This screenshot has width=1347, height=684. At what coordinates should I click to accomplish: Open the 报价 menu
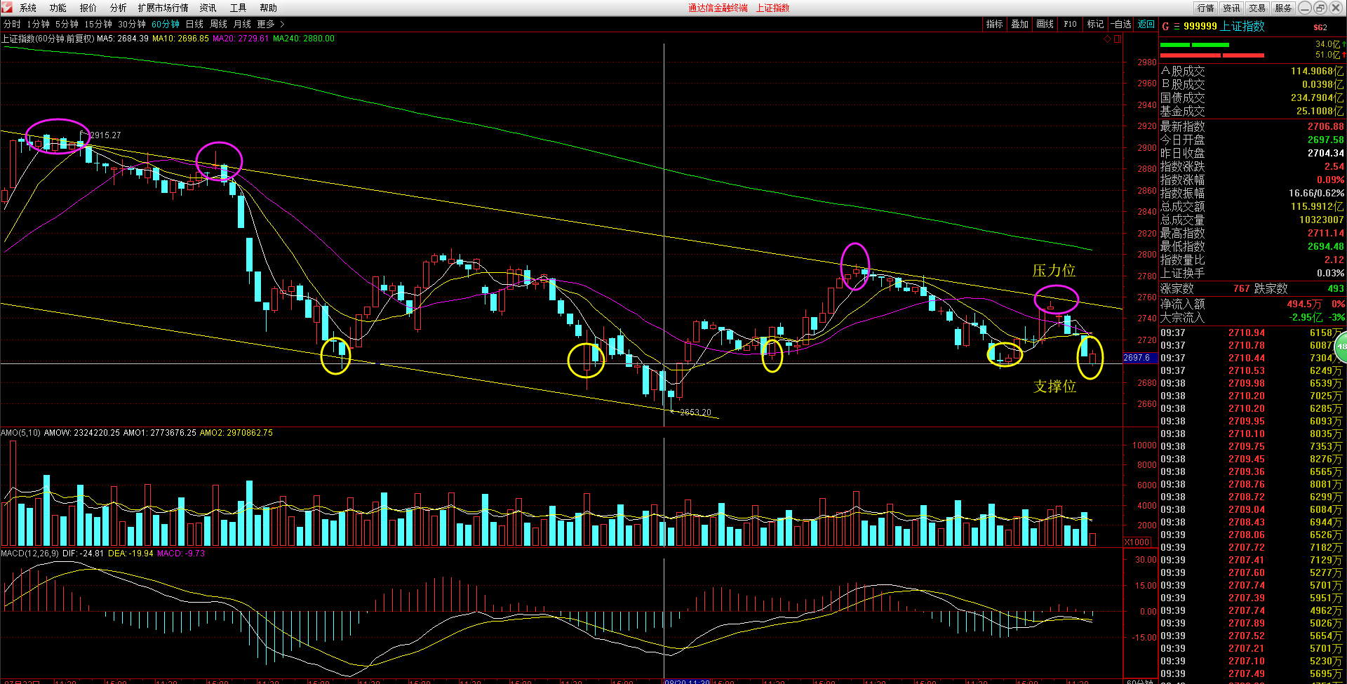(88, 8)
